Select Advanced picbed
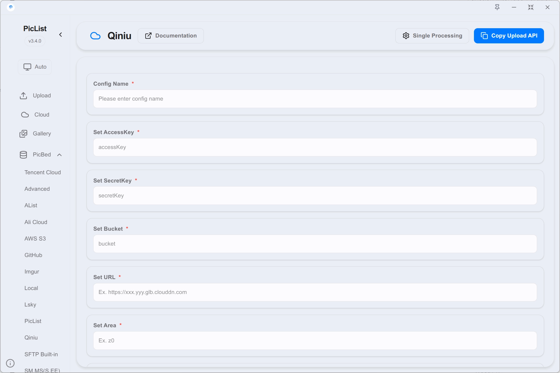 (37, 189)
